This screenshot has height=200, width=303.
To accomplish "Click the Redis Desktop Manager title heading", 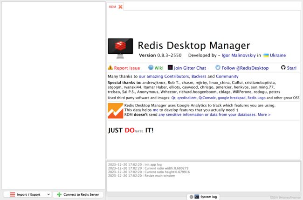I will 194,46.
